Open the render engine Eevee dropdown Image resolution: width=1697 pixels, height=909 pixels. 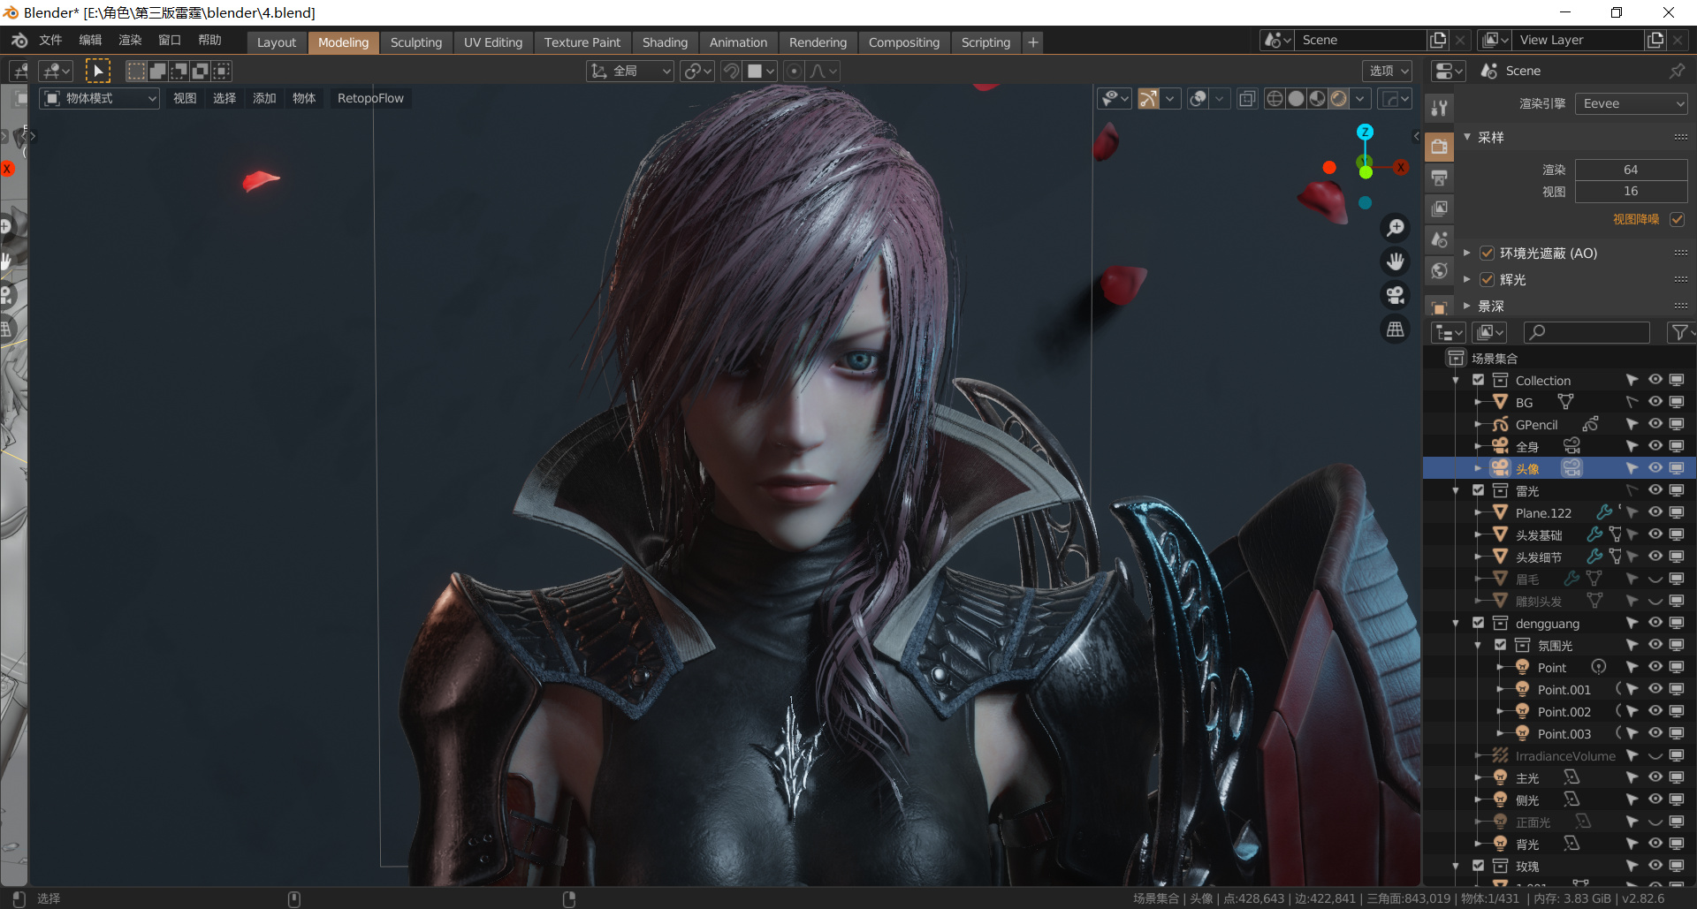point(1632,103)
